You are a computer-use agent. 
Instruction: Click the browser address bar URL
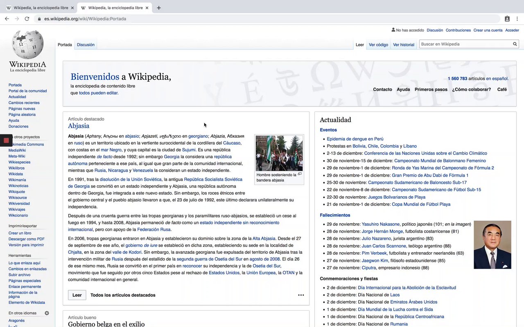tap(85, 19)
